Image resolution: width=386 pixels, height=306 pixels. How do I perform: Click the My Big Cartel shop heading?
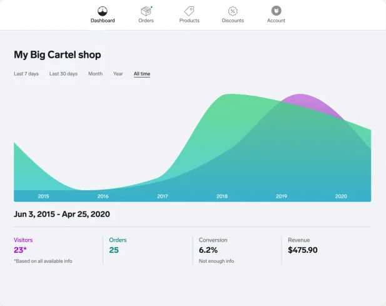coord(58,54)
